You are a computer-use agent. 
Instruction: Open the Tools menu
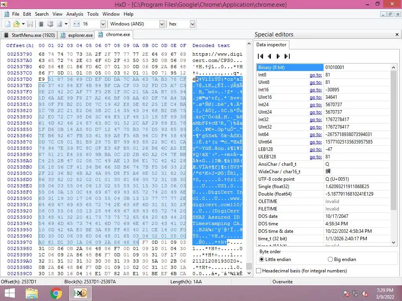pyautogui.click(x=93, y=14)
